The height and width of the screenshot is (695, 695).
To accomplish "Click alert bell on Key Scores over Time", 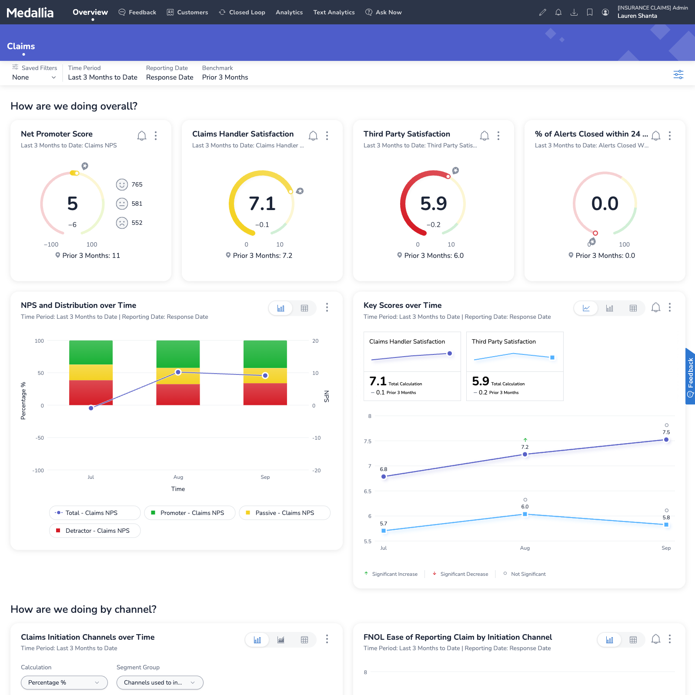I will pos(655,308).
